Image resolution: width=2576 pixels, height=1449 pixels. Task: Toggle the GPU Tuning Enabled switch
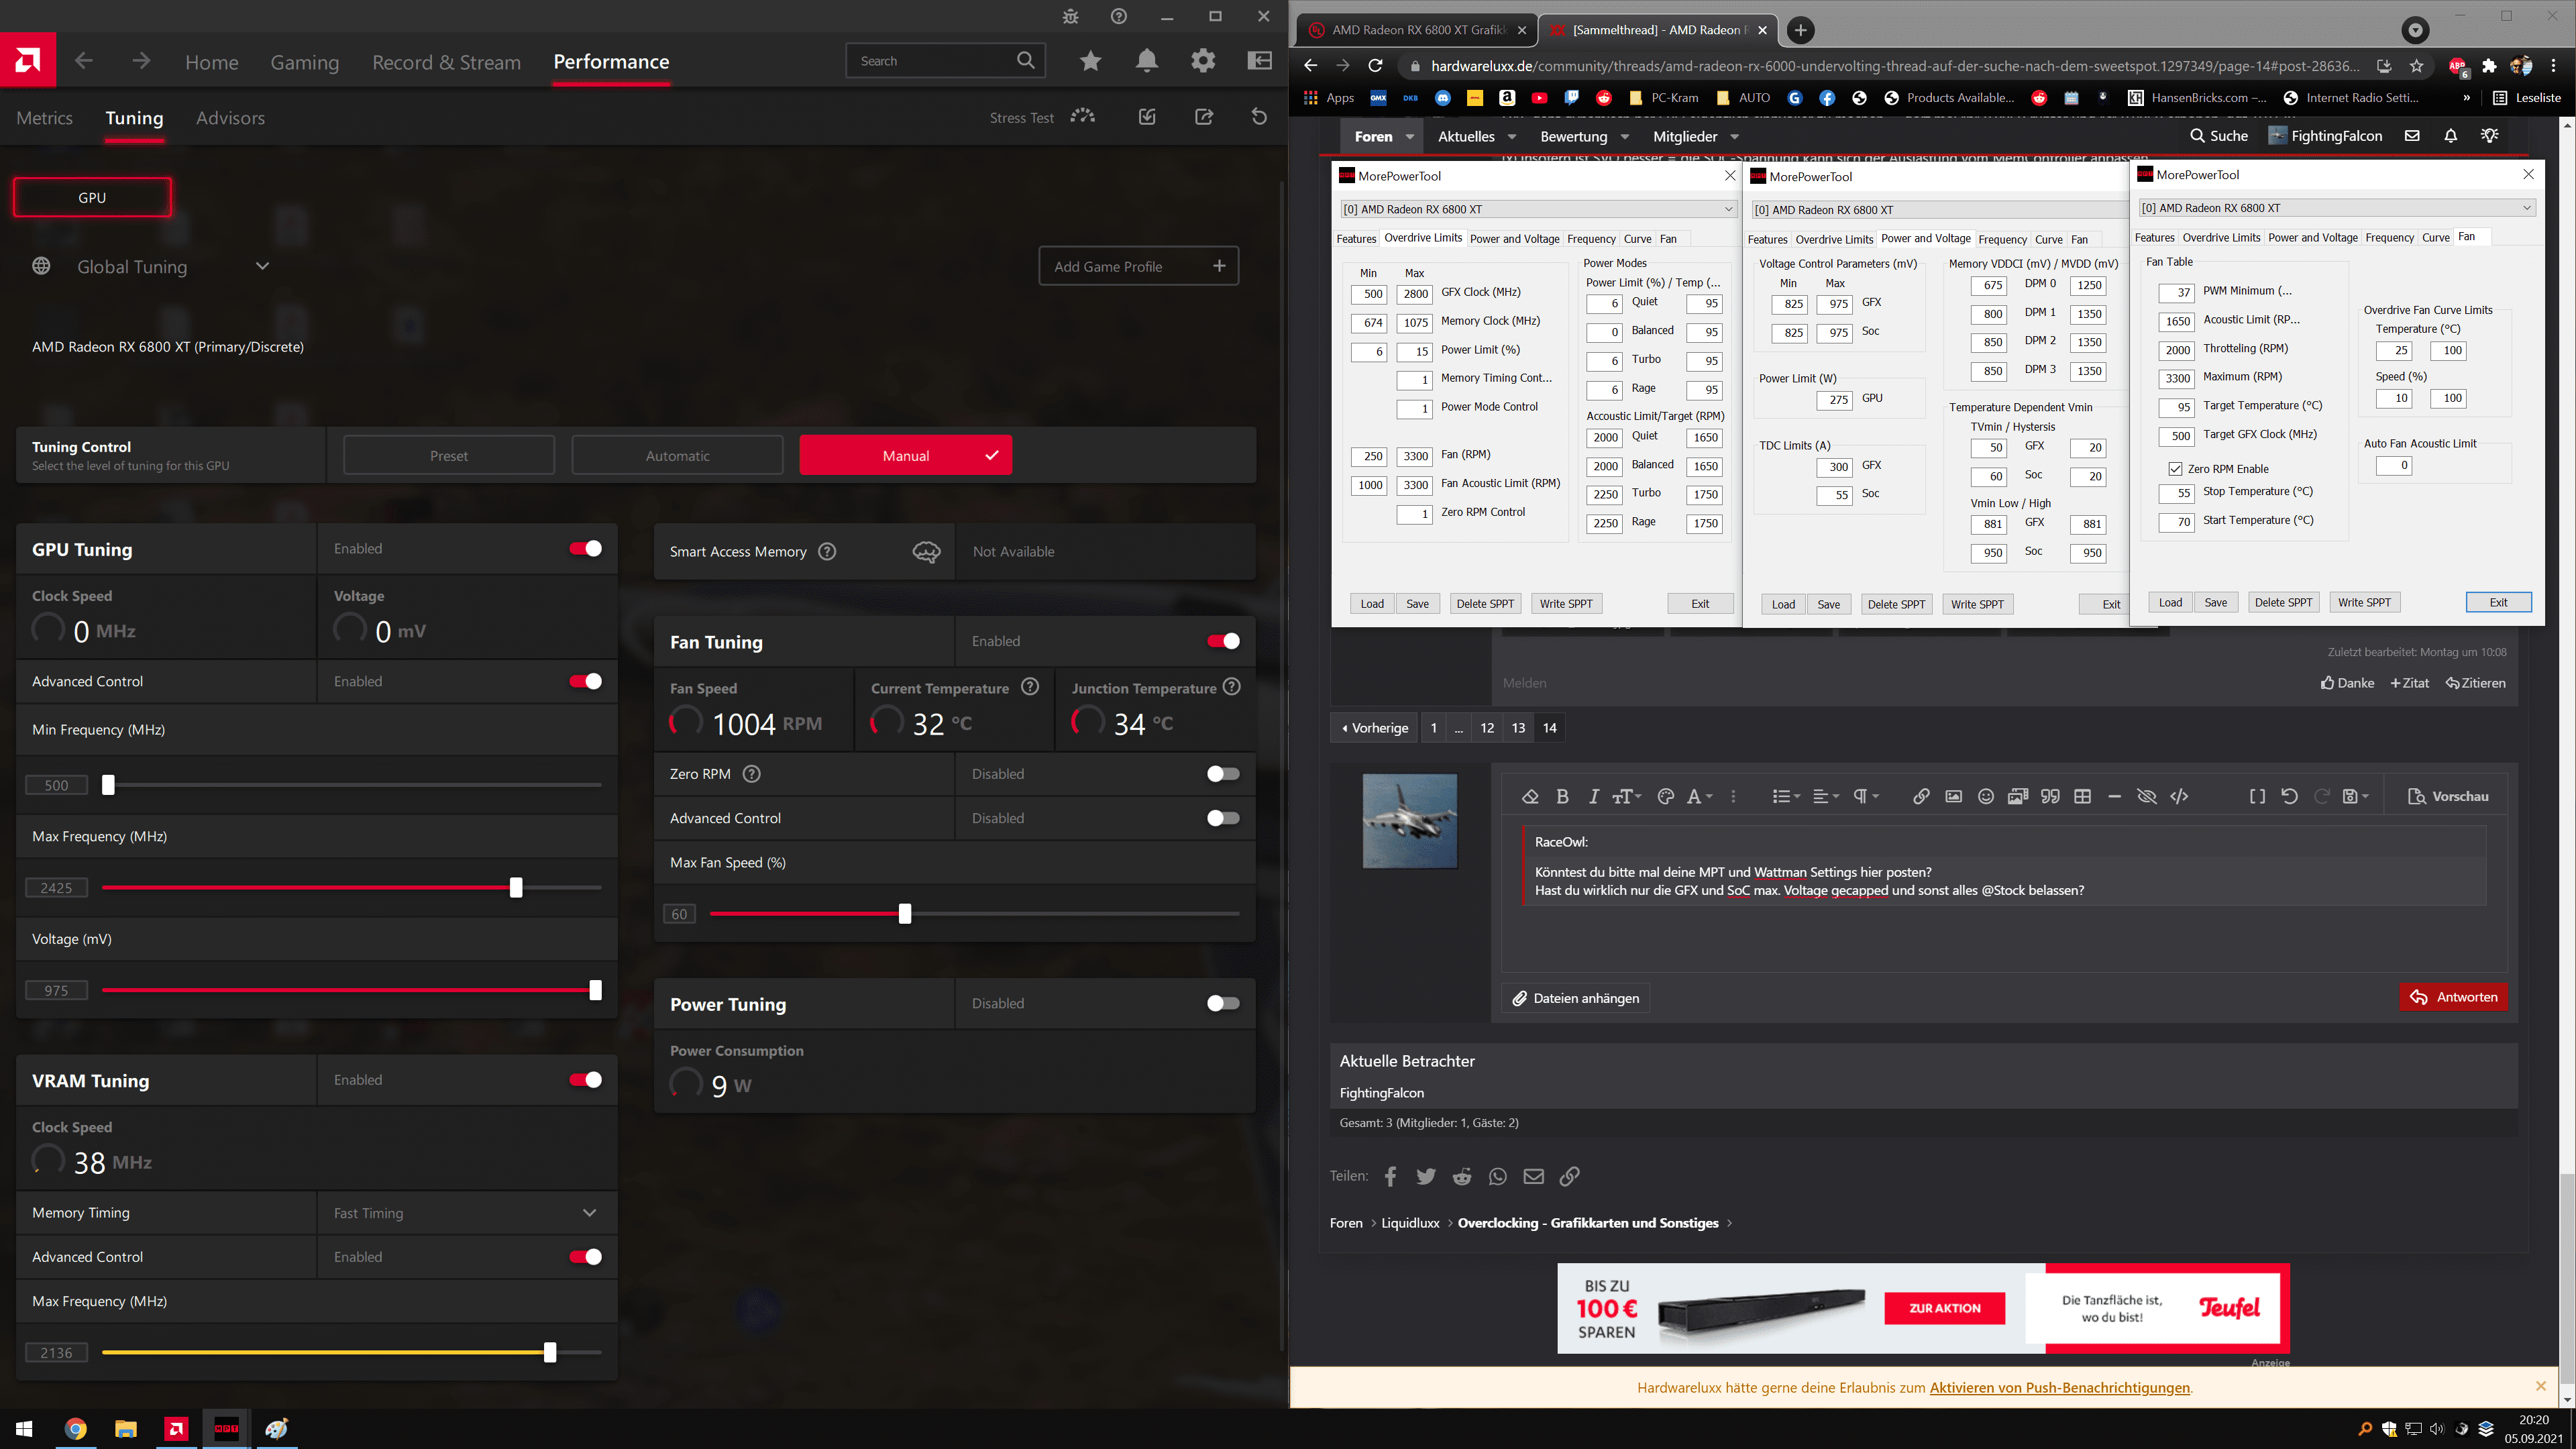point(585,548)
